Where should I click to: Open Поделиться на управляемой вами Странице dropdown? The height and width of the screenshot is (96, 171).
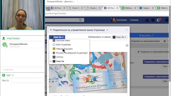click(x=79, y=30)
